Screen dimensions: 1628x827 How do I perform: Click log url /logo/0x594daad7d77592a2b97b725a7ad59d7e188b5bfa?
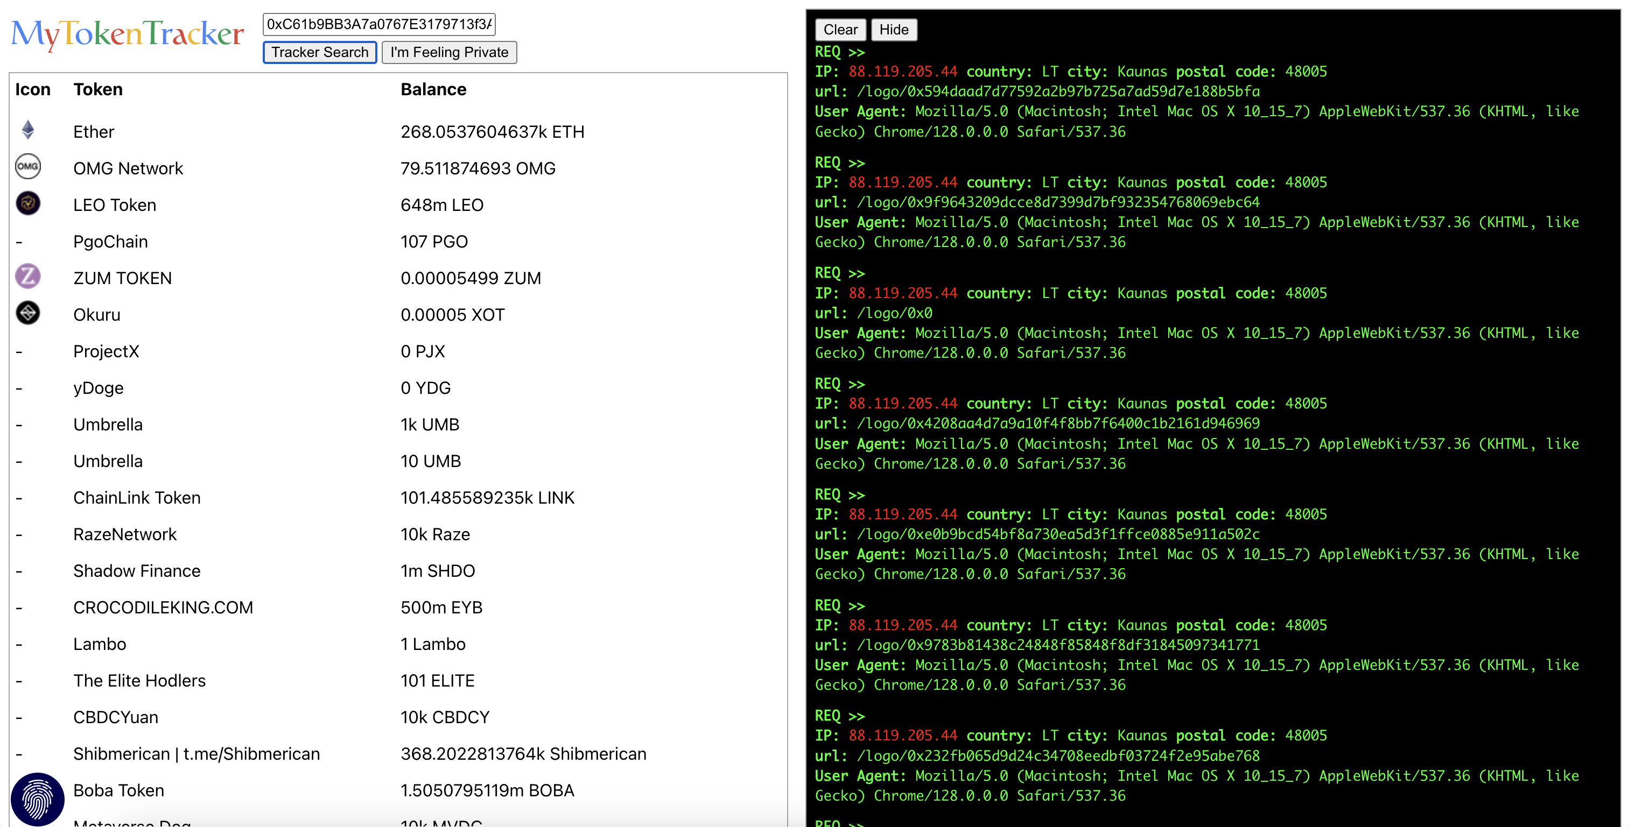click(x=1058, y=92)
